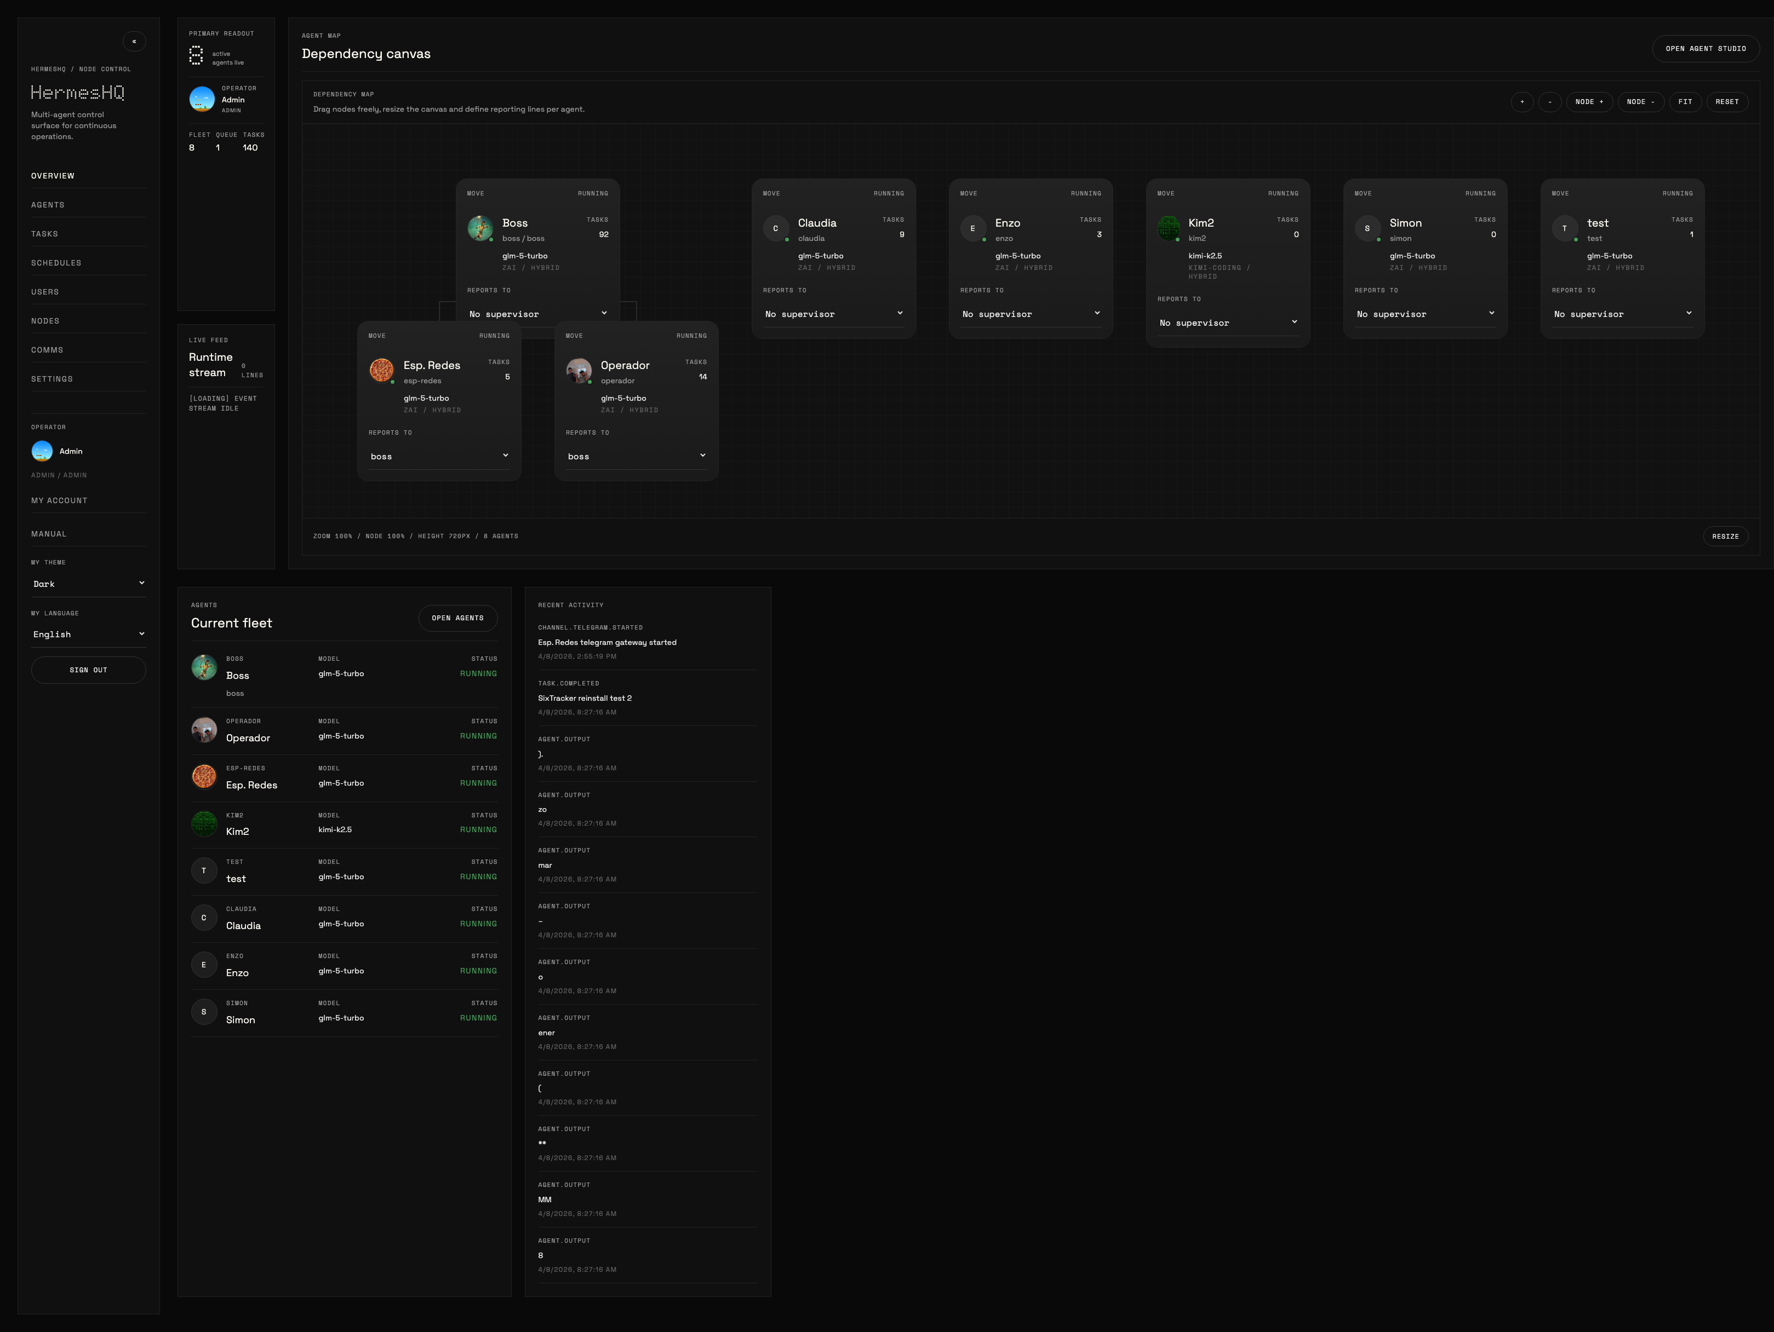This screenshot has height=1332, width=1774.
Task: Click the Claudia 'C' avatar in fleet list
Action: (204, 918)
